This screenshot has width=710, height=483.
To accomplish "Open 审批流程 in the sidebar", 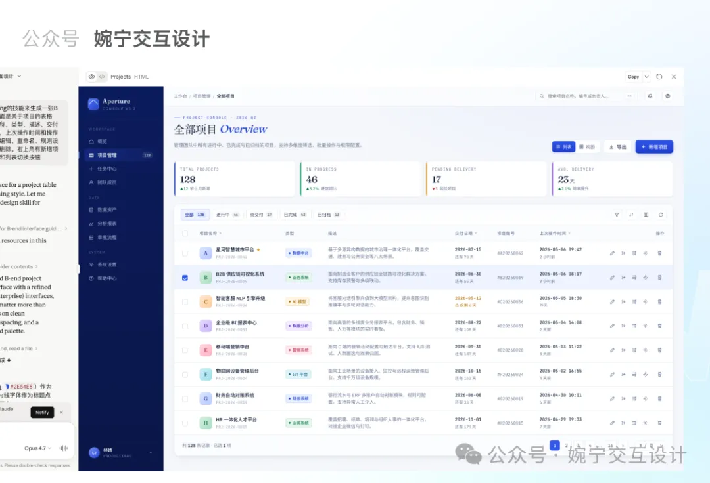I will pos(121,237).
